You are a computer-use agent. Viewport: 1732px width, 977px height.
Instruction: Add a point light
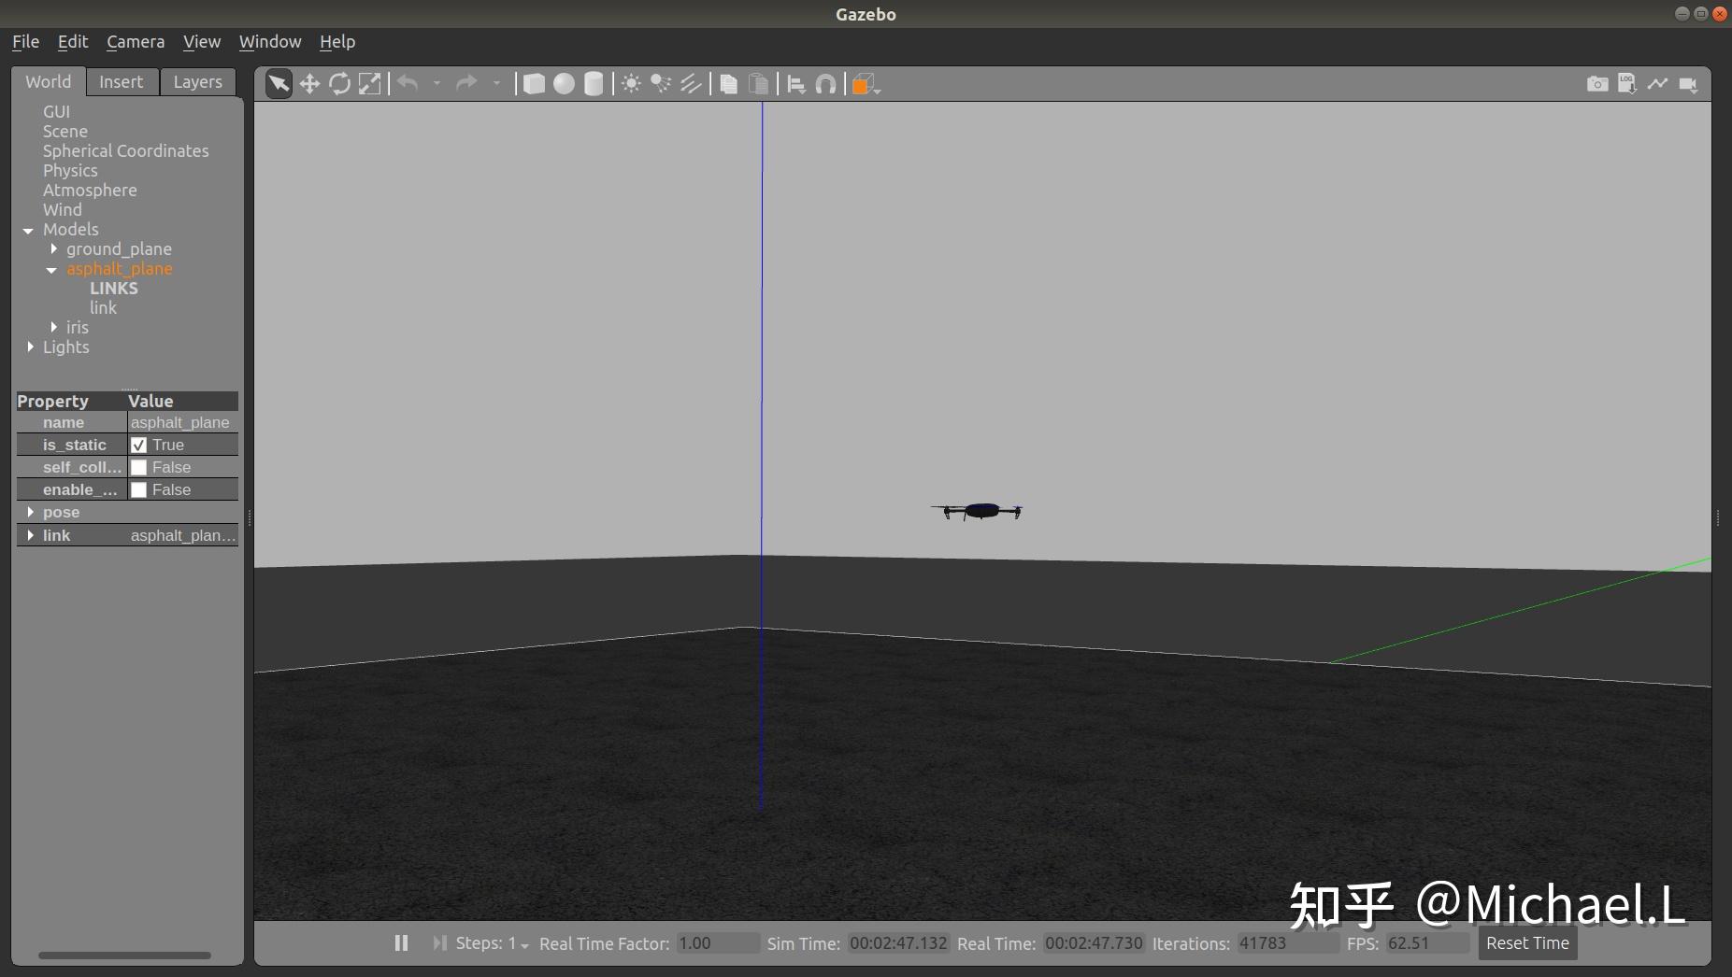coord(632,84)
